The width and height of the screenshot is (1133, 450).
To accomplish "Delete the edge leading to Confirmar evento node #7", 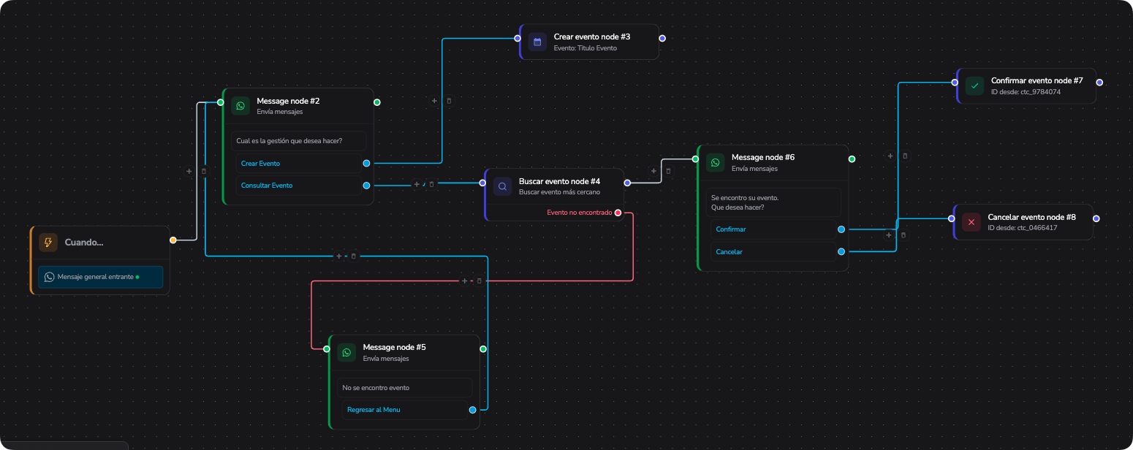I will 905,156.
